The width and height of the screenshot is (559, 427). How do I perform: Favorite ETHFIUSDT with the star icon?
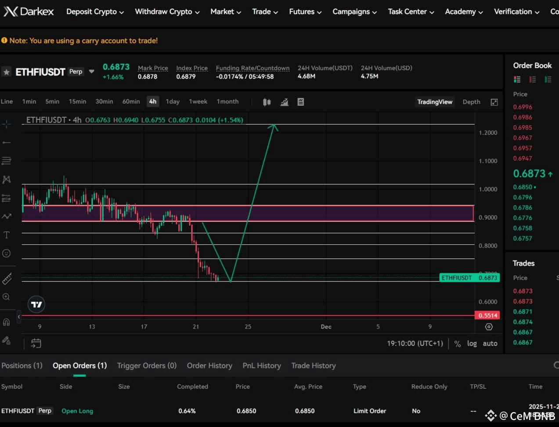[x=6, y=72]
